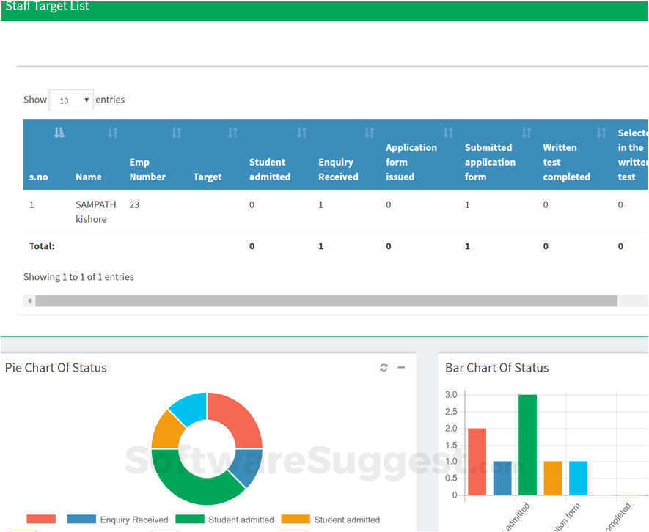Click the left arrow of table scrollbar
Image resolution: width=649 pixels, height=532 pixels.
click(x=29, y=300)
